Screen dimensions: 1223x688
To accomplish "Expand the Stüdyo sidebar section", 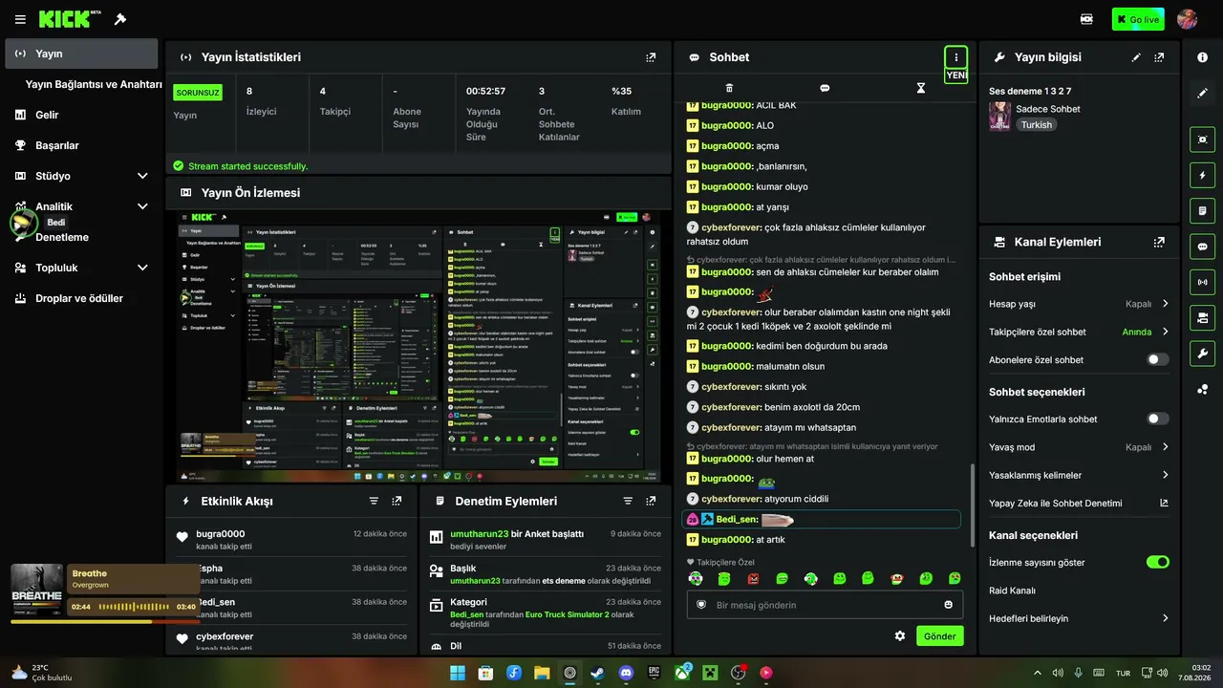I will 142,176.
